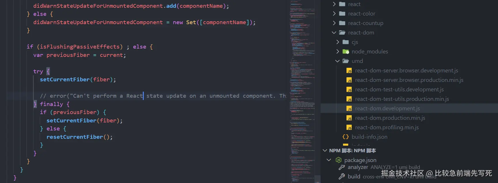This screenshot has height=183, width=498.
Task: Expand the react-color folder chevron
Action: [334, 14]
